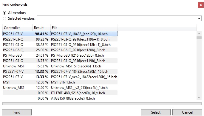Select file MS1_516_1.bch
Screen dimensions: 204x116
point(63,82)
